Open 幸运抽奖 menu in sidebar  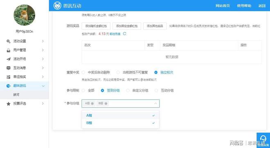(x=24, y=77)
